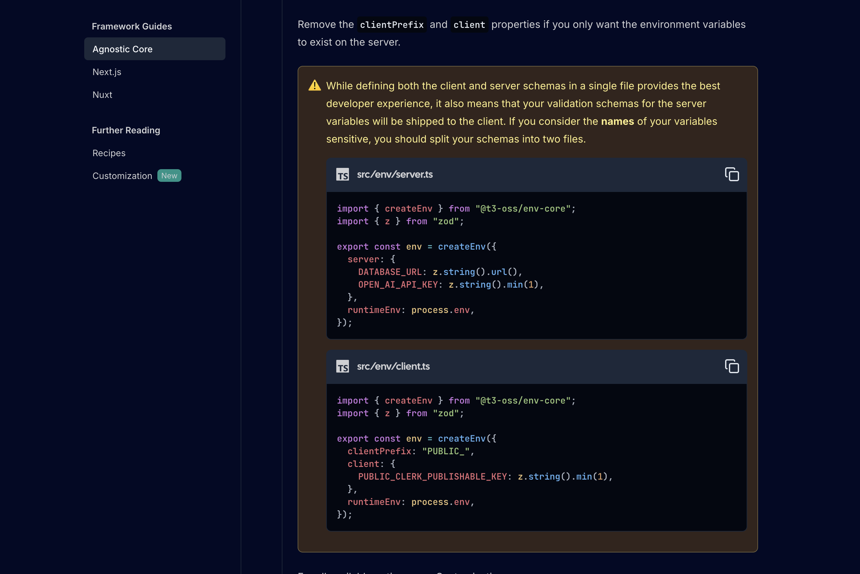Screen dimensions: 860x574
Task: Click runtimeEnv line in client.ts code
Action: click(411, 502)
